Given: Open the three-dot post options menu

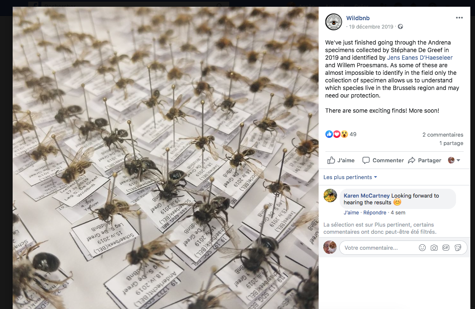Looking at the screenshot, I should point(459,18).
